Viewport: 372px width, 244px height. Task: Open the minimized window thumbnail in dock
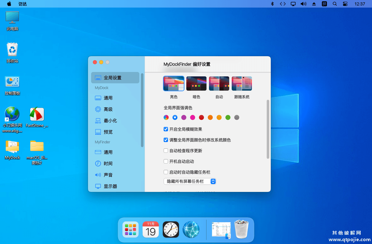(x=221, y=229)
